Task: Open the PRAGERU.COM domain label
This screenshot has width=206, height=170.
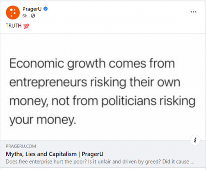Action: coord(21,146)
